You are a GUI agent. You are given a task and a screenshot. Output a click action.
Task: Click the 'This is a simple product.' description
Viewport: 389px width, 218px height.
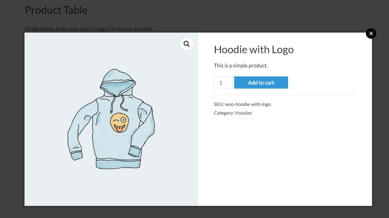tap(240, 66)
